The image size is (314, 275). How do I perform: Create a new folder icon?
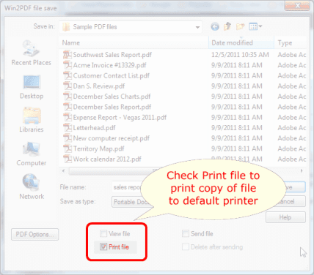(240, 26)
